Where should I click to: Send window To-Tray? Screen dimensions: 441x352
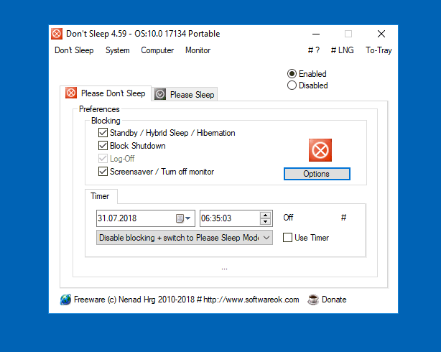tap(379, 50)
